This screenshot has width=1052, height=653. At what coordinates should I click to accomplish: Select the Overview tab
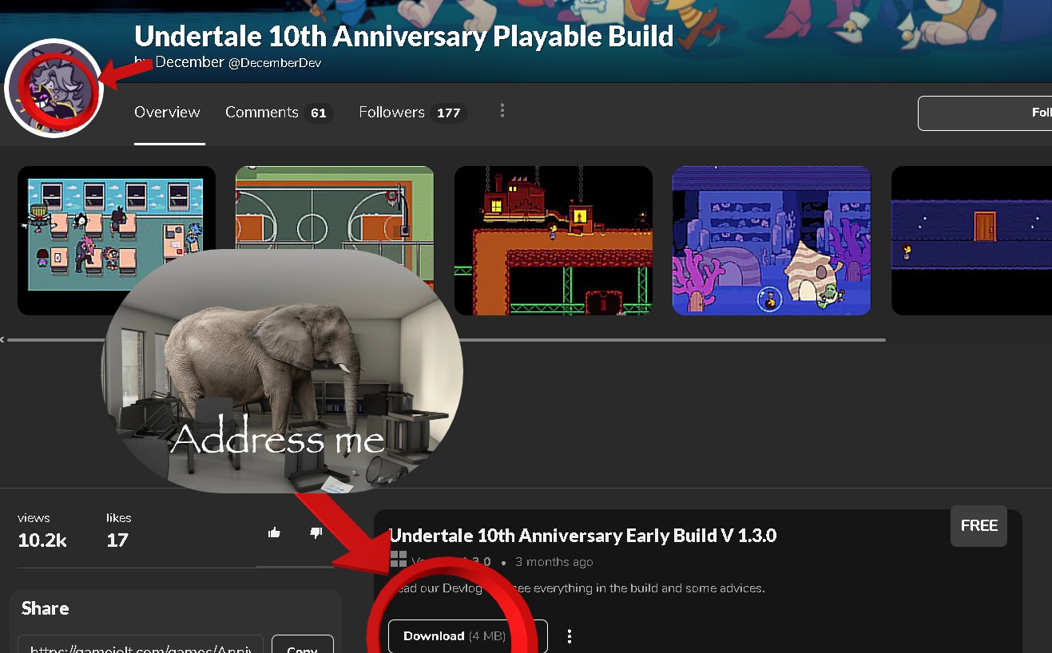[167, 113]
